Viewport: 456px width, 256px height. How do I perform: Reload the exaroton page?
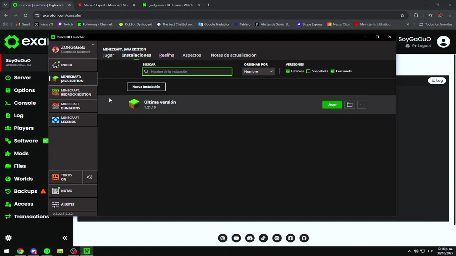[25, 15]
